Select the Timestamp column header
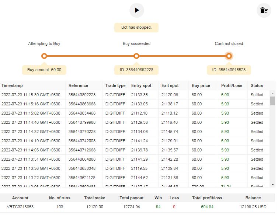The height and width of the screenshot is (217, 278). pyautogui.click(x=12, y=85)
